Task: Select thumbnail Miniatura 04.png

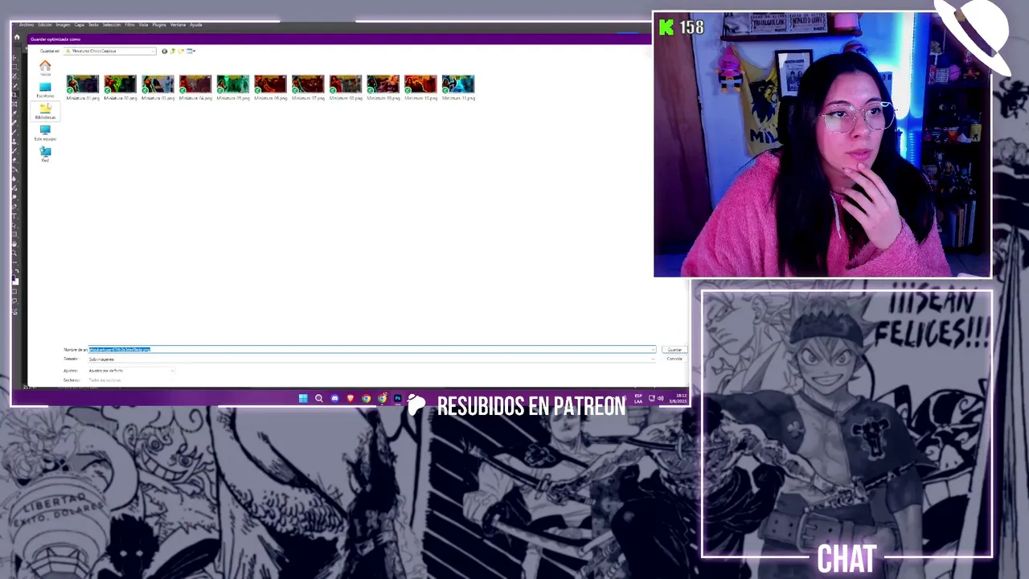Action: 195,87
